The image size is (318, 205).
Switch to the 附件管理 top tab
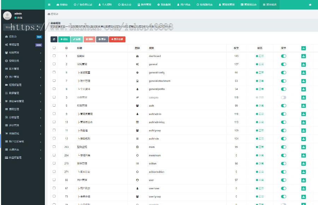point(145,5)
